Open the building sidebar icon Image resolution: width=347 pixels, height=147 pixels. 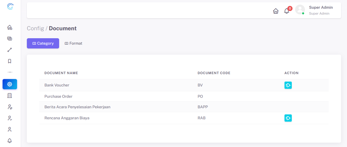[10, 95]
